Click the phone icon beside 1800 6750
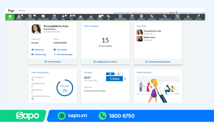 point(103,116)
